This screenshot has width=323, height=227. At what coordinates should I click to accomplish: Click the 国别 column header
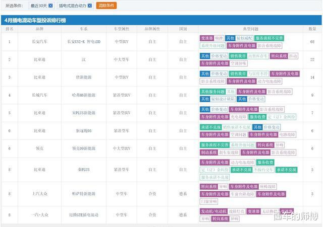click(183, 29)
